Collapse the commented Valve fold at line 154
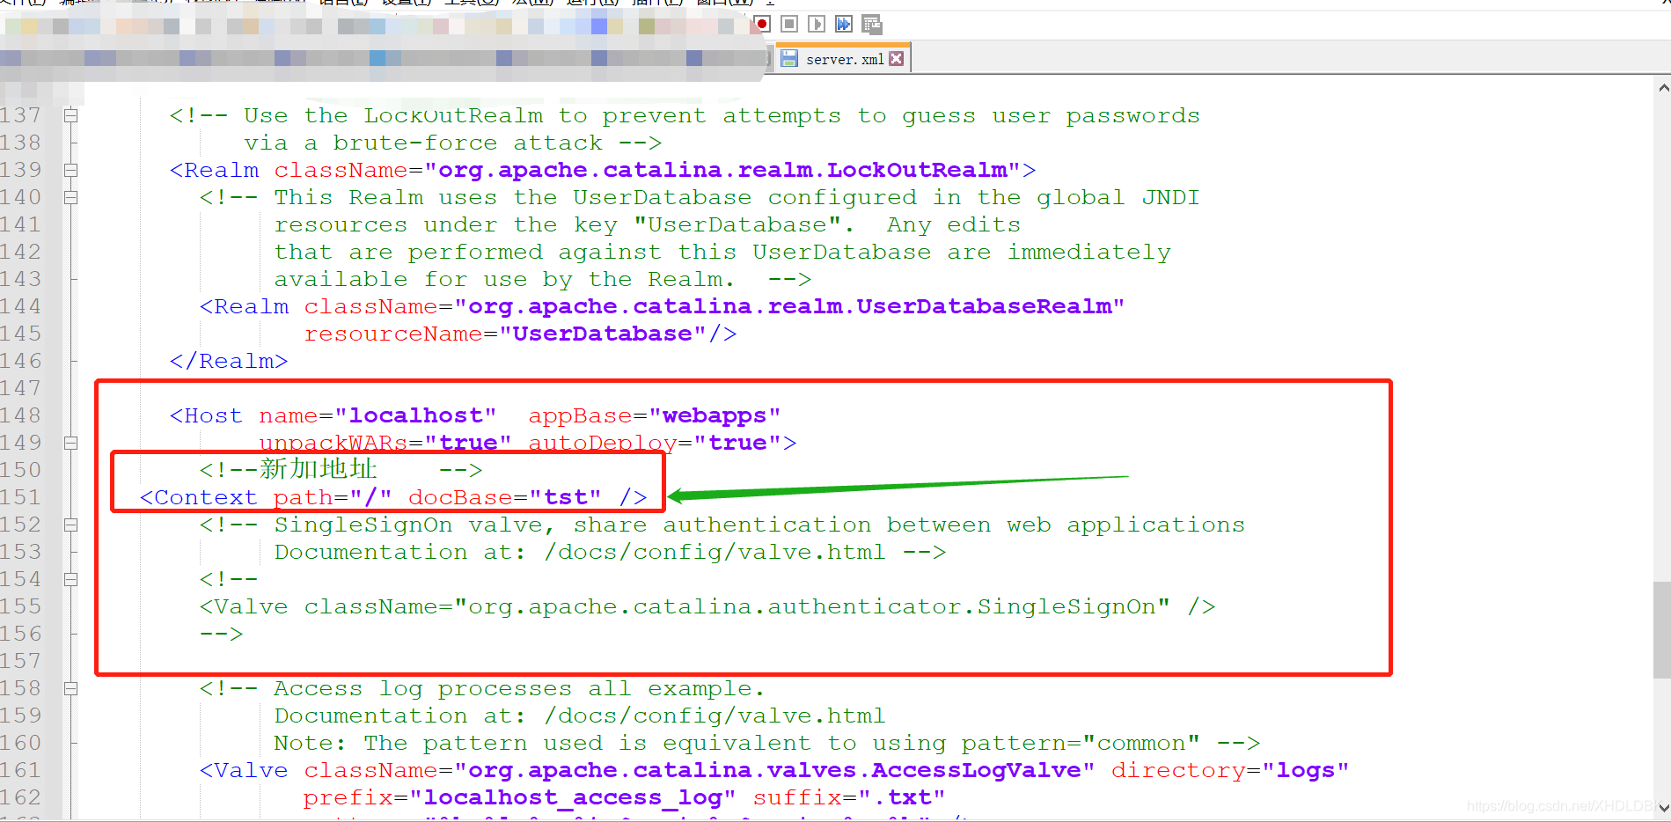 [x=71, y=579]
